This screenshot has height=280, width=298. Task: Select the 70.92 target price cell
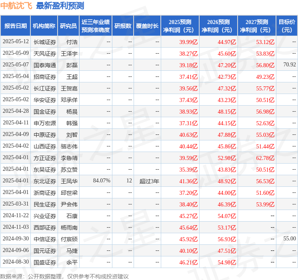[x=290, y=65]
